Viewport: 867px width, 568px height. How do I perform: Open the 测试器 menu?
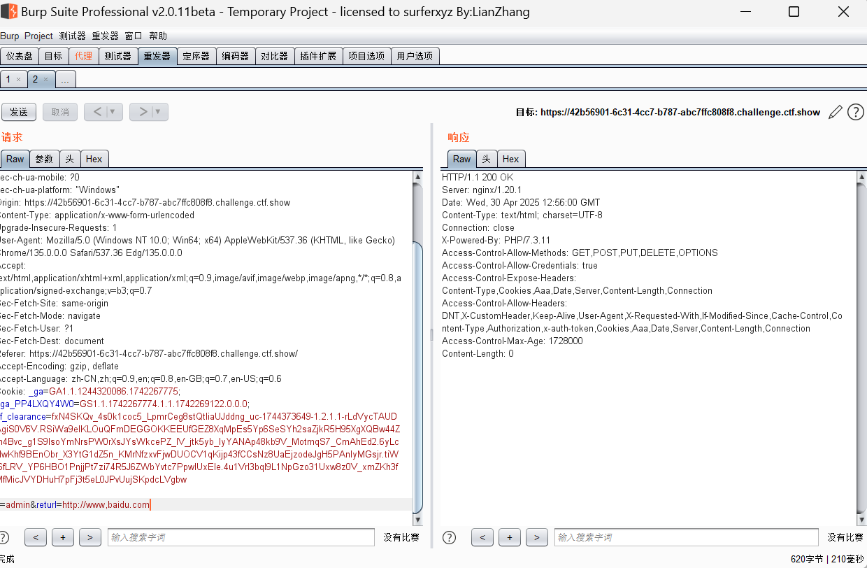tap(73, 36)
